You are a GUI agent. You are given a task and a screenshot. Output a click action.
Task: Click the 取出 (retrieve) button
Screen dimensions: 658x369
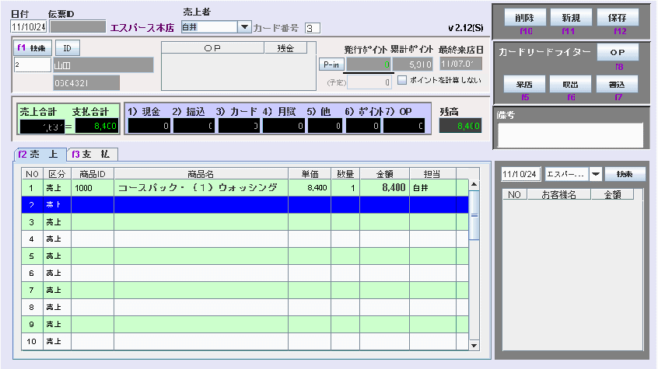click(x=572, y=84)
